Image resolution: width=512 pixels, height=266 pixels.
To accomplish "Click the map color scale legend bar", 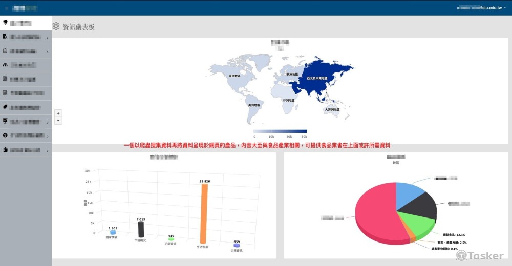I will (280, 131).
